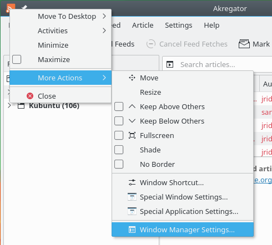Toggle the Shade checkbox
272x245 pixels.
[119, 150]
